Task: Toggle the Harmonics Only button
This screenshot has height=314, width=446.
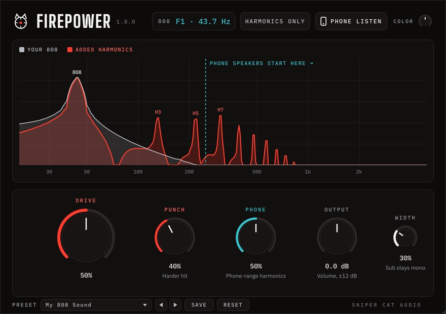Action: point(275,21)
